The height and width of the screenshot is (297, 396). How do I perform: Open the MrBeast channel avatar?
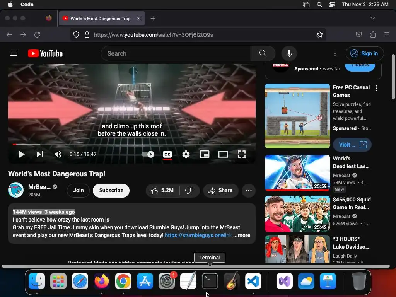[x=16, y=190]
